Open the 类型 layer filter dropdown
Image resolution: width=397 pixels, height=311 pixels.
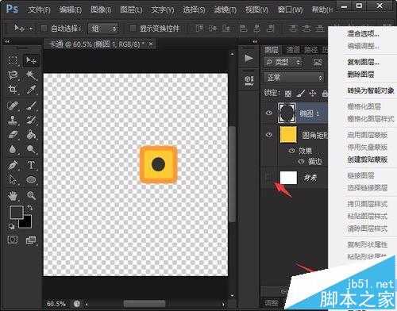283,63
